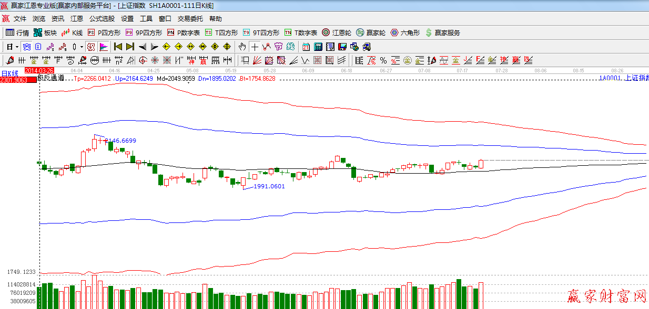This screenshot has height=309, width=649.
Task: Click the calculator icon in toolbar
Action: pos(318,47)
